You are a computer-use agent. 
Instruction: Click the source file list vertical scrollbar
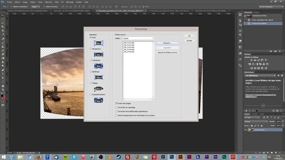(x=153, y=70)
